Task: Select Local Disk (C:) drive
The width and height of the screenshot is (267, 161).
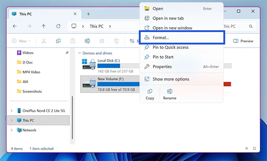Action: 110,66
